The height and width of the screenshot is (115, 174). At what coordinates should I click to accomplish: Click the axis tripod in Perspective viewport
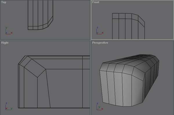100,107
